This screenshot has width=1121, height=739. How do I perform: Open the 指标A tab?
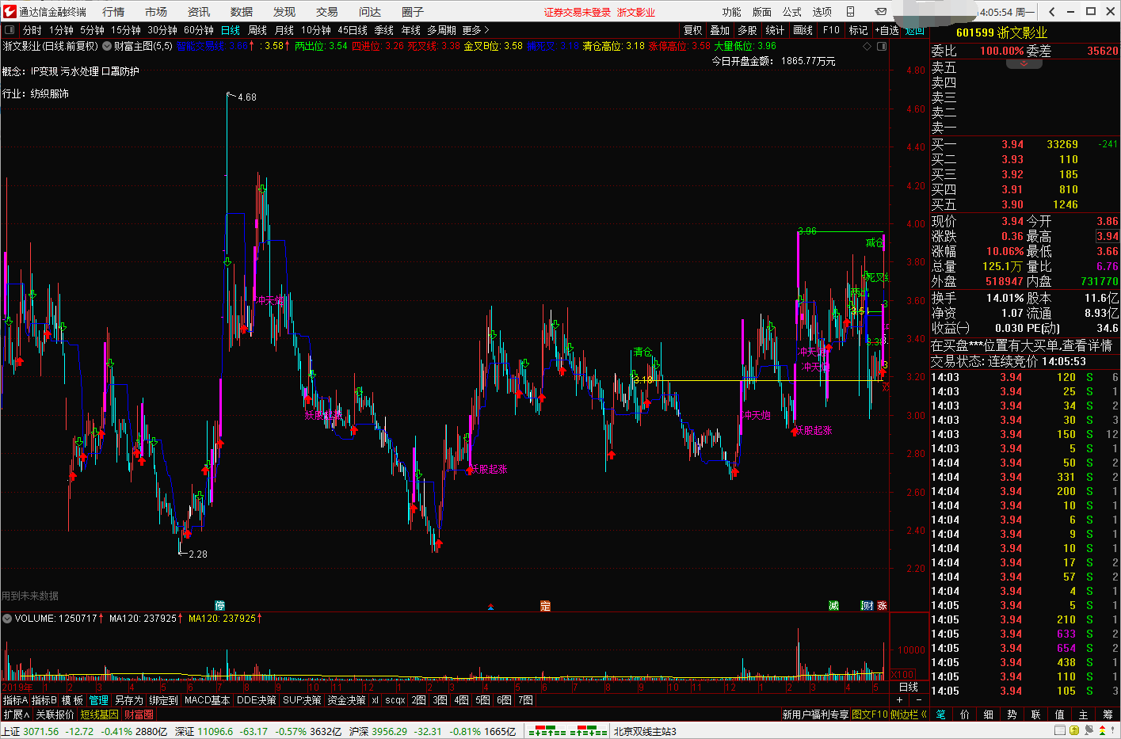click(x=15, y=700)
